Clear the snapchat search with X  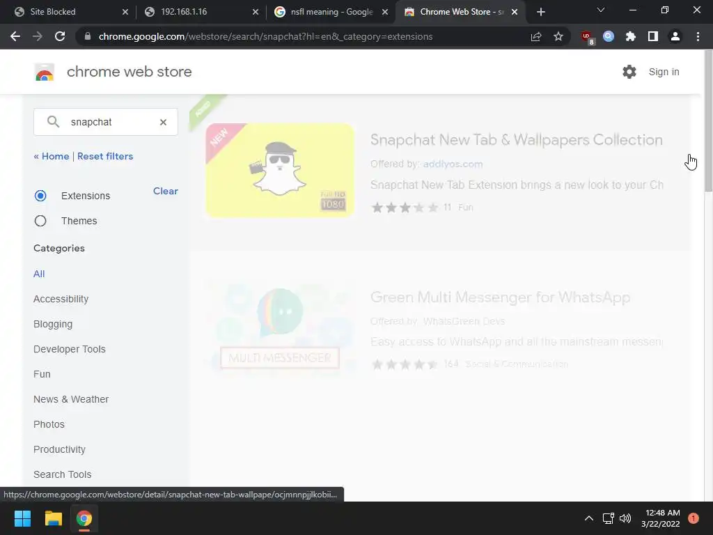(163, 122)
